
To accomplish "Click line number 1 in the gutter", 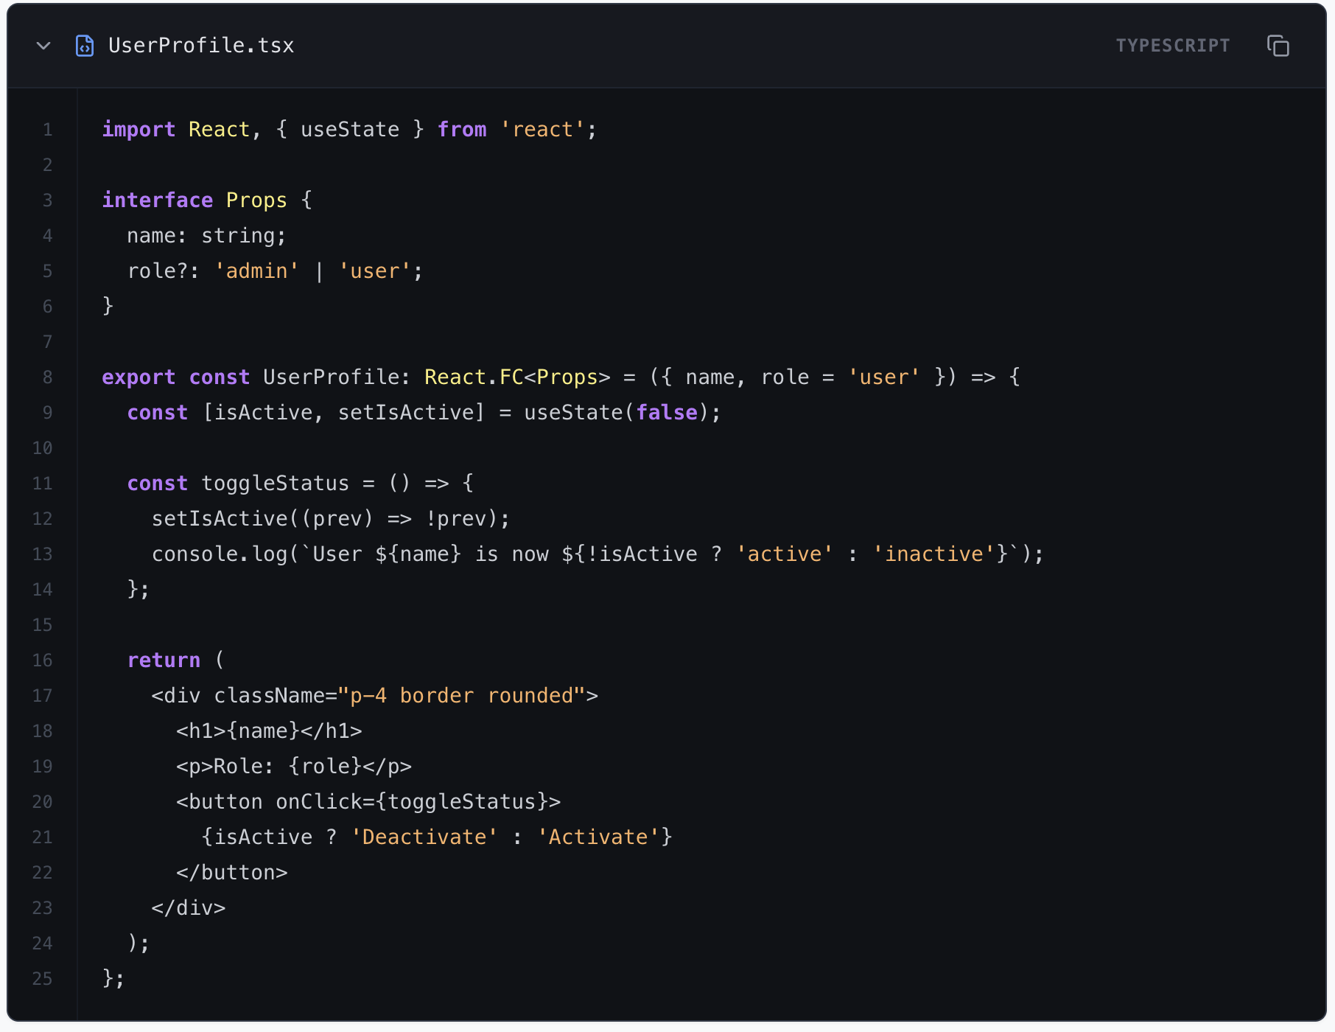I will pyautogui.click(x=47, y=130).
